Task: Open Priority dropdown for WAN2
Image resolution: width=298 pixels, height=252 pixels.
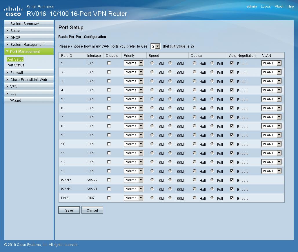Action: coord(133,180)
